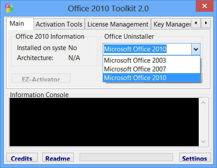Switch to the License Management tab
Screen dimensions: 217x168
point(118,24)
